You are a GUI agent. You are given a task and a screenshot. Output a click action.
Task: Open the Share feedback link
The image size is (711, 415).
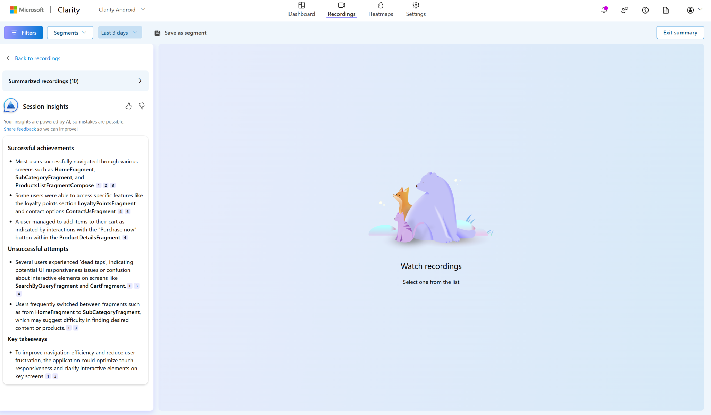19,129
